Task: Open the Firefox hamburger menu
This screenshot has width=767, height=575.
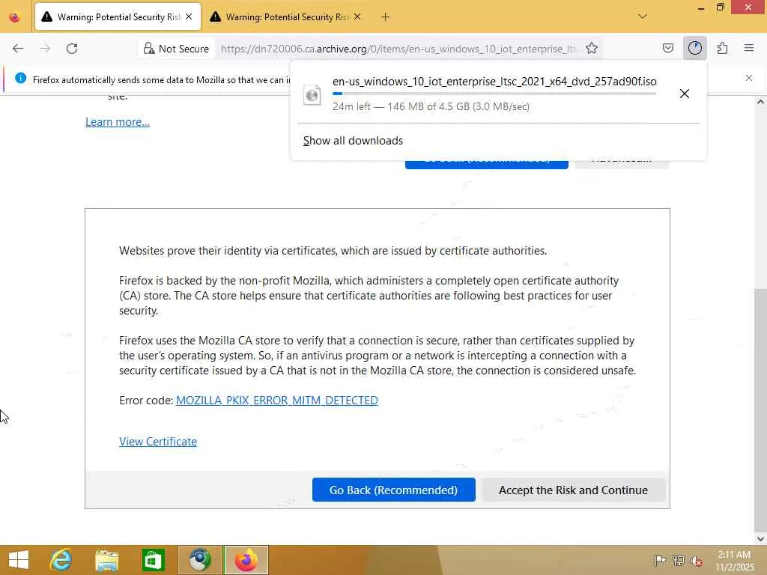Action: click(x=749, y=48)
